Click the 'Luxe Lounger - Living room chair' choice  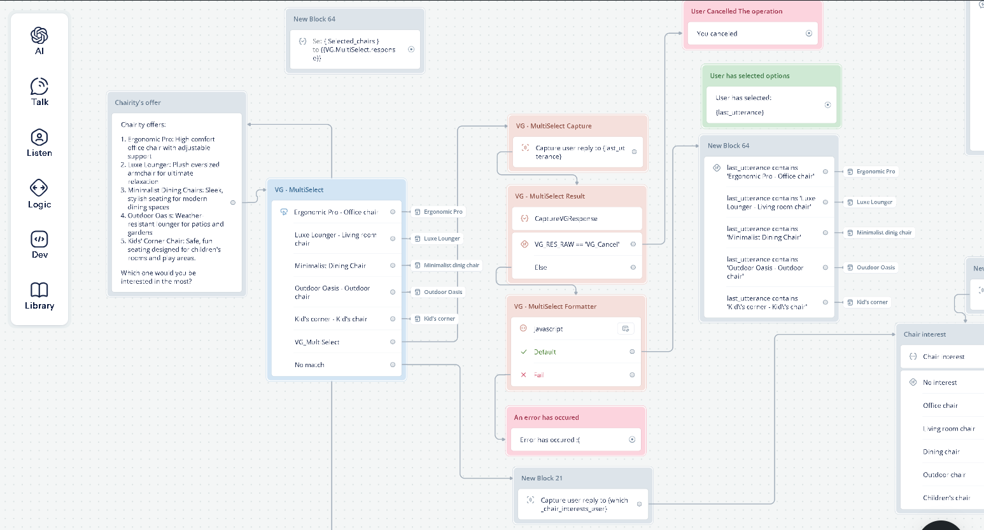click(x=335, y=239)
